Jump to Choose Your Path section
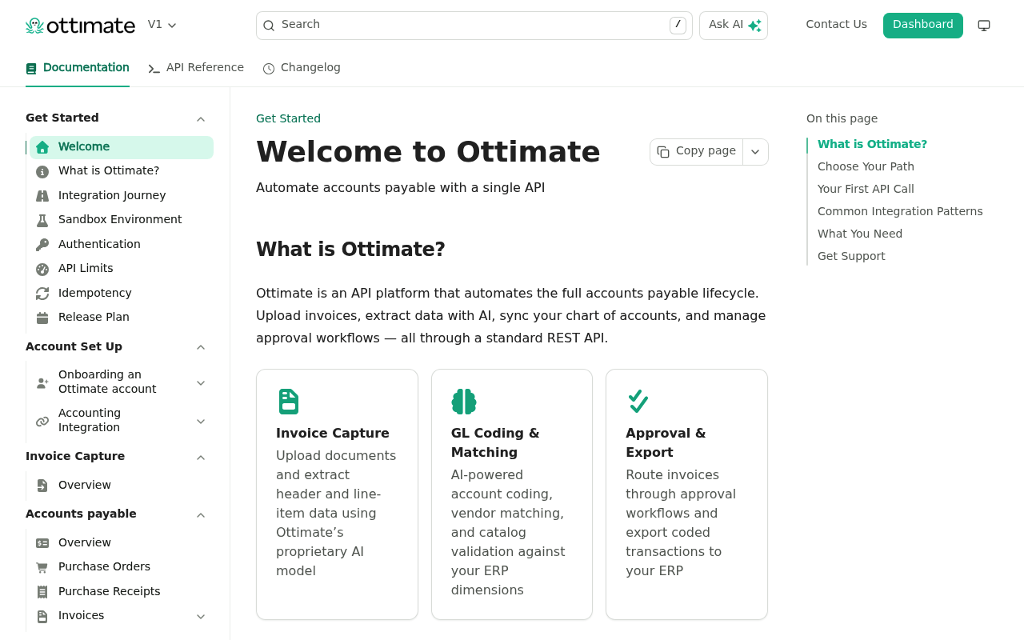 click(x=866, y=166)
